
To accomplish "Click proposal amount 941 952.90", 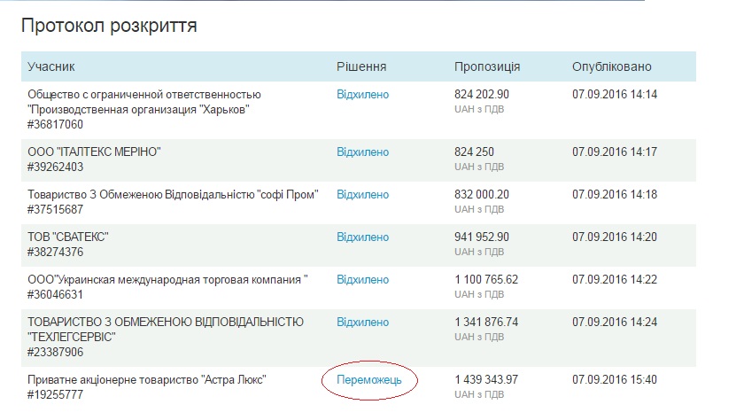I will pos(482,237).
